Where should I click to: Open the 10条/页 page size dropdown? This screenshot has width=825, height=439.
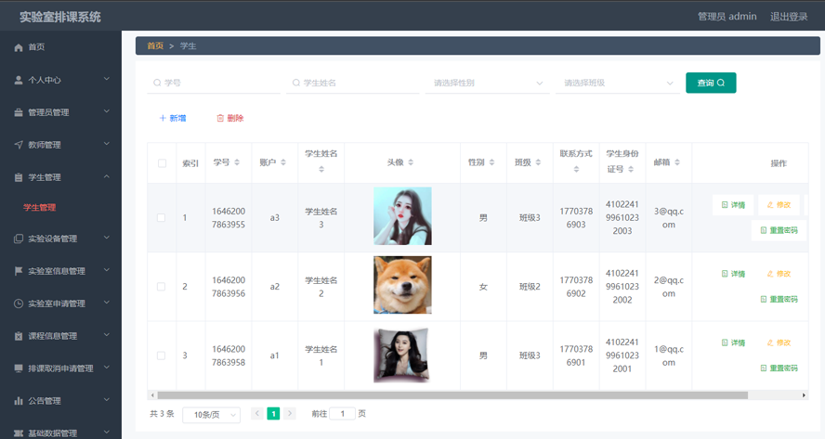[x=211, y=415]
